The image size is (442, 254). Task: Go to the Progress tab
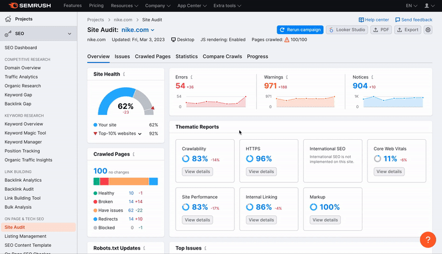coord(257,57)
